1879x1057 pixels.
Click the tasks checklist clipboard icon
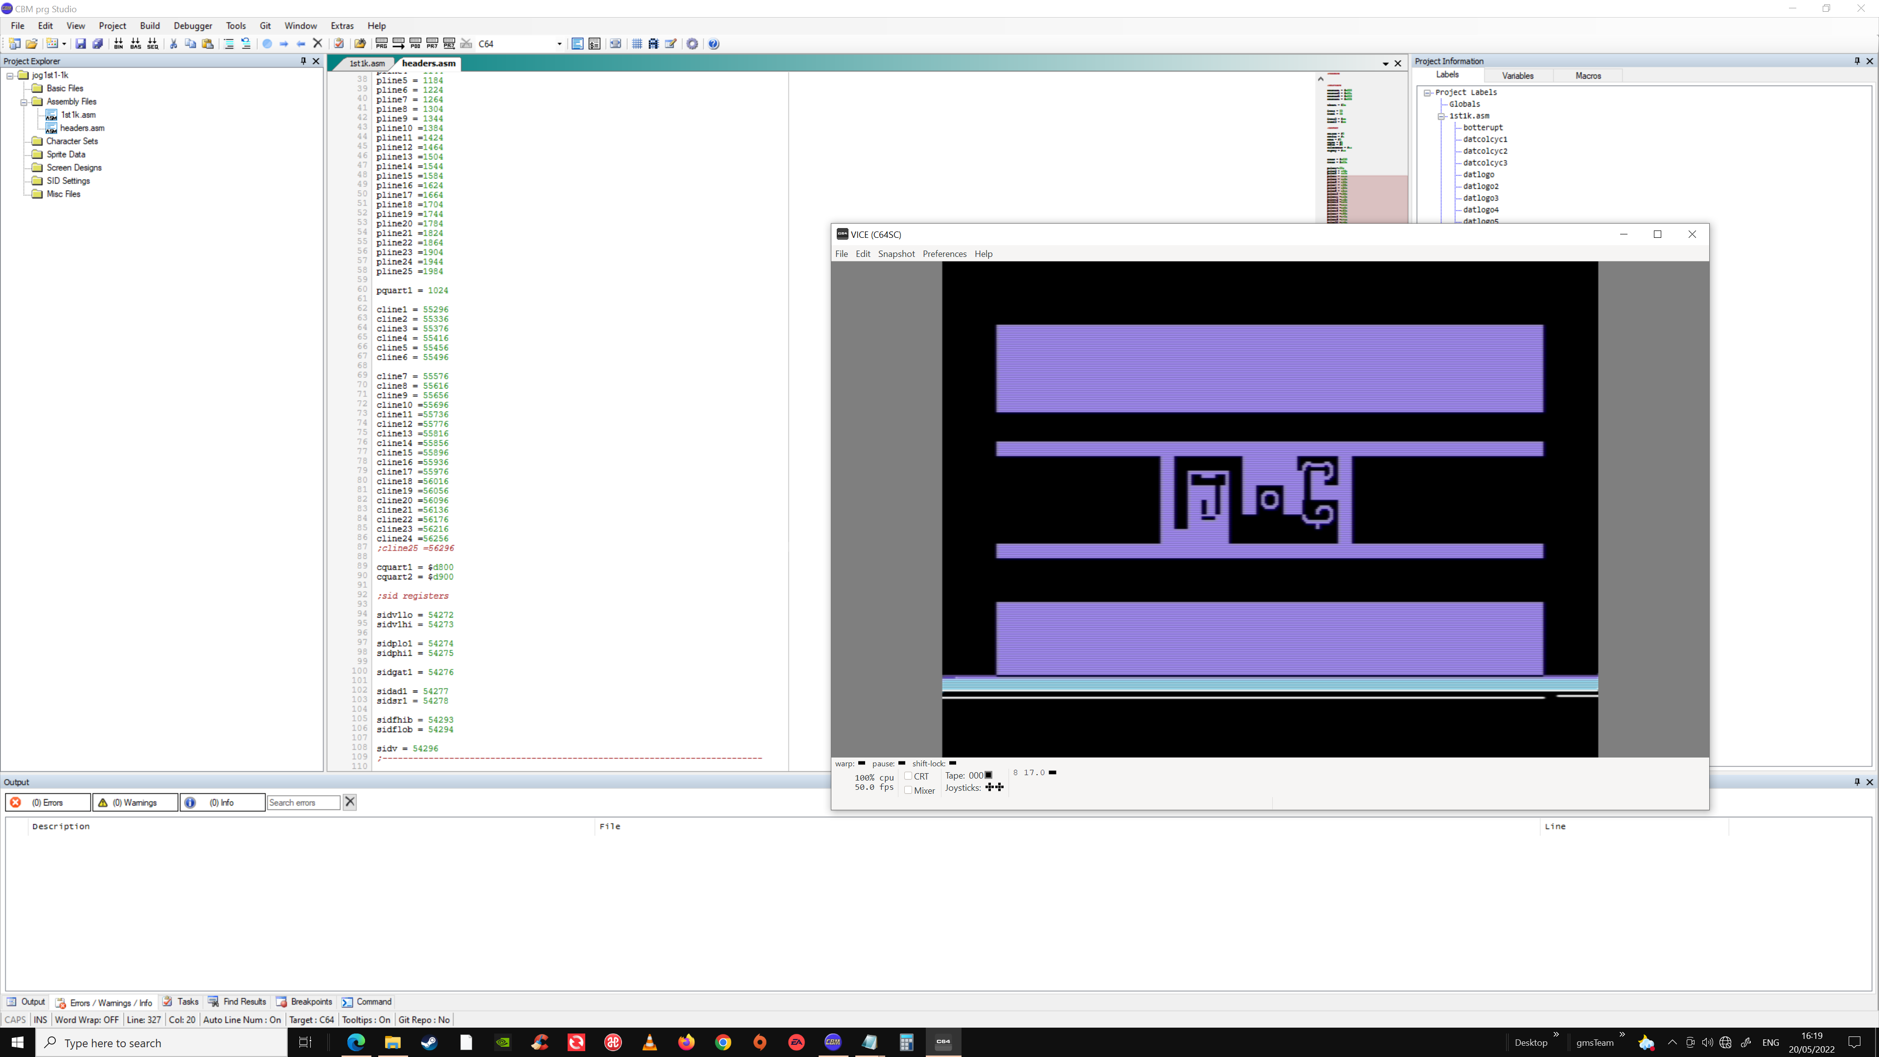(x=339, y=44)
